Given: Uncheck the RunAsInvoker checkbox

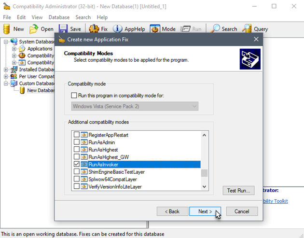Looking at the screenshot, I should 76,165.
